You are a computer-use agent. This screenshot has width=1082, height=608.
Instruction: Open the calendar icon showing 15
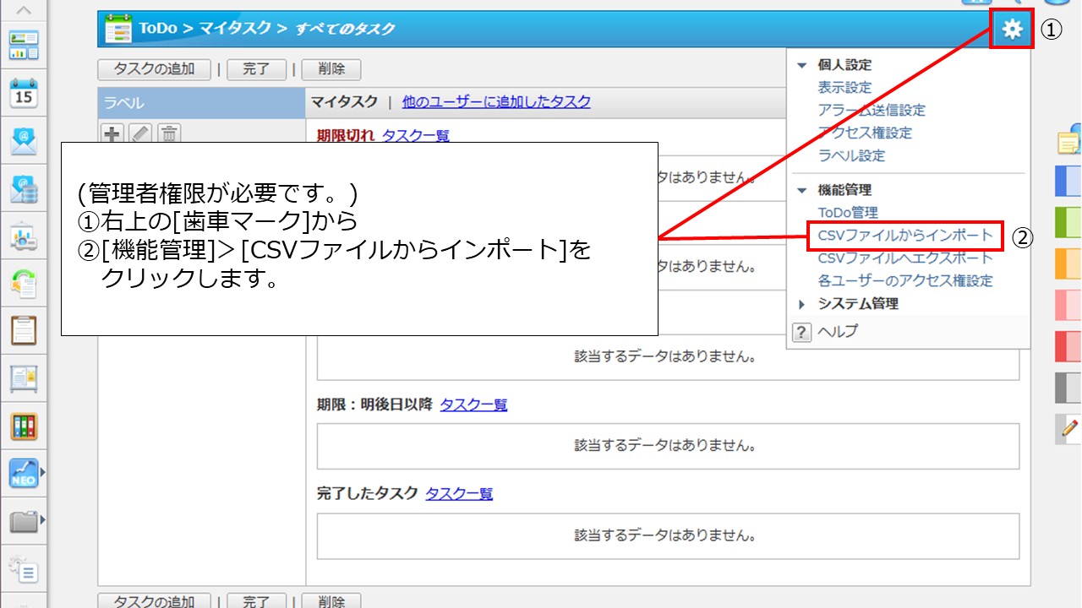point(24,93)
